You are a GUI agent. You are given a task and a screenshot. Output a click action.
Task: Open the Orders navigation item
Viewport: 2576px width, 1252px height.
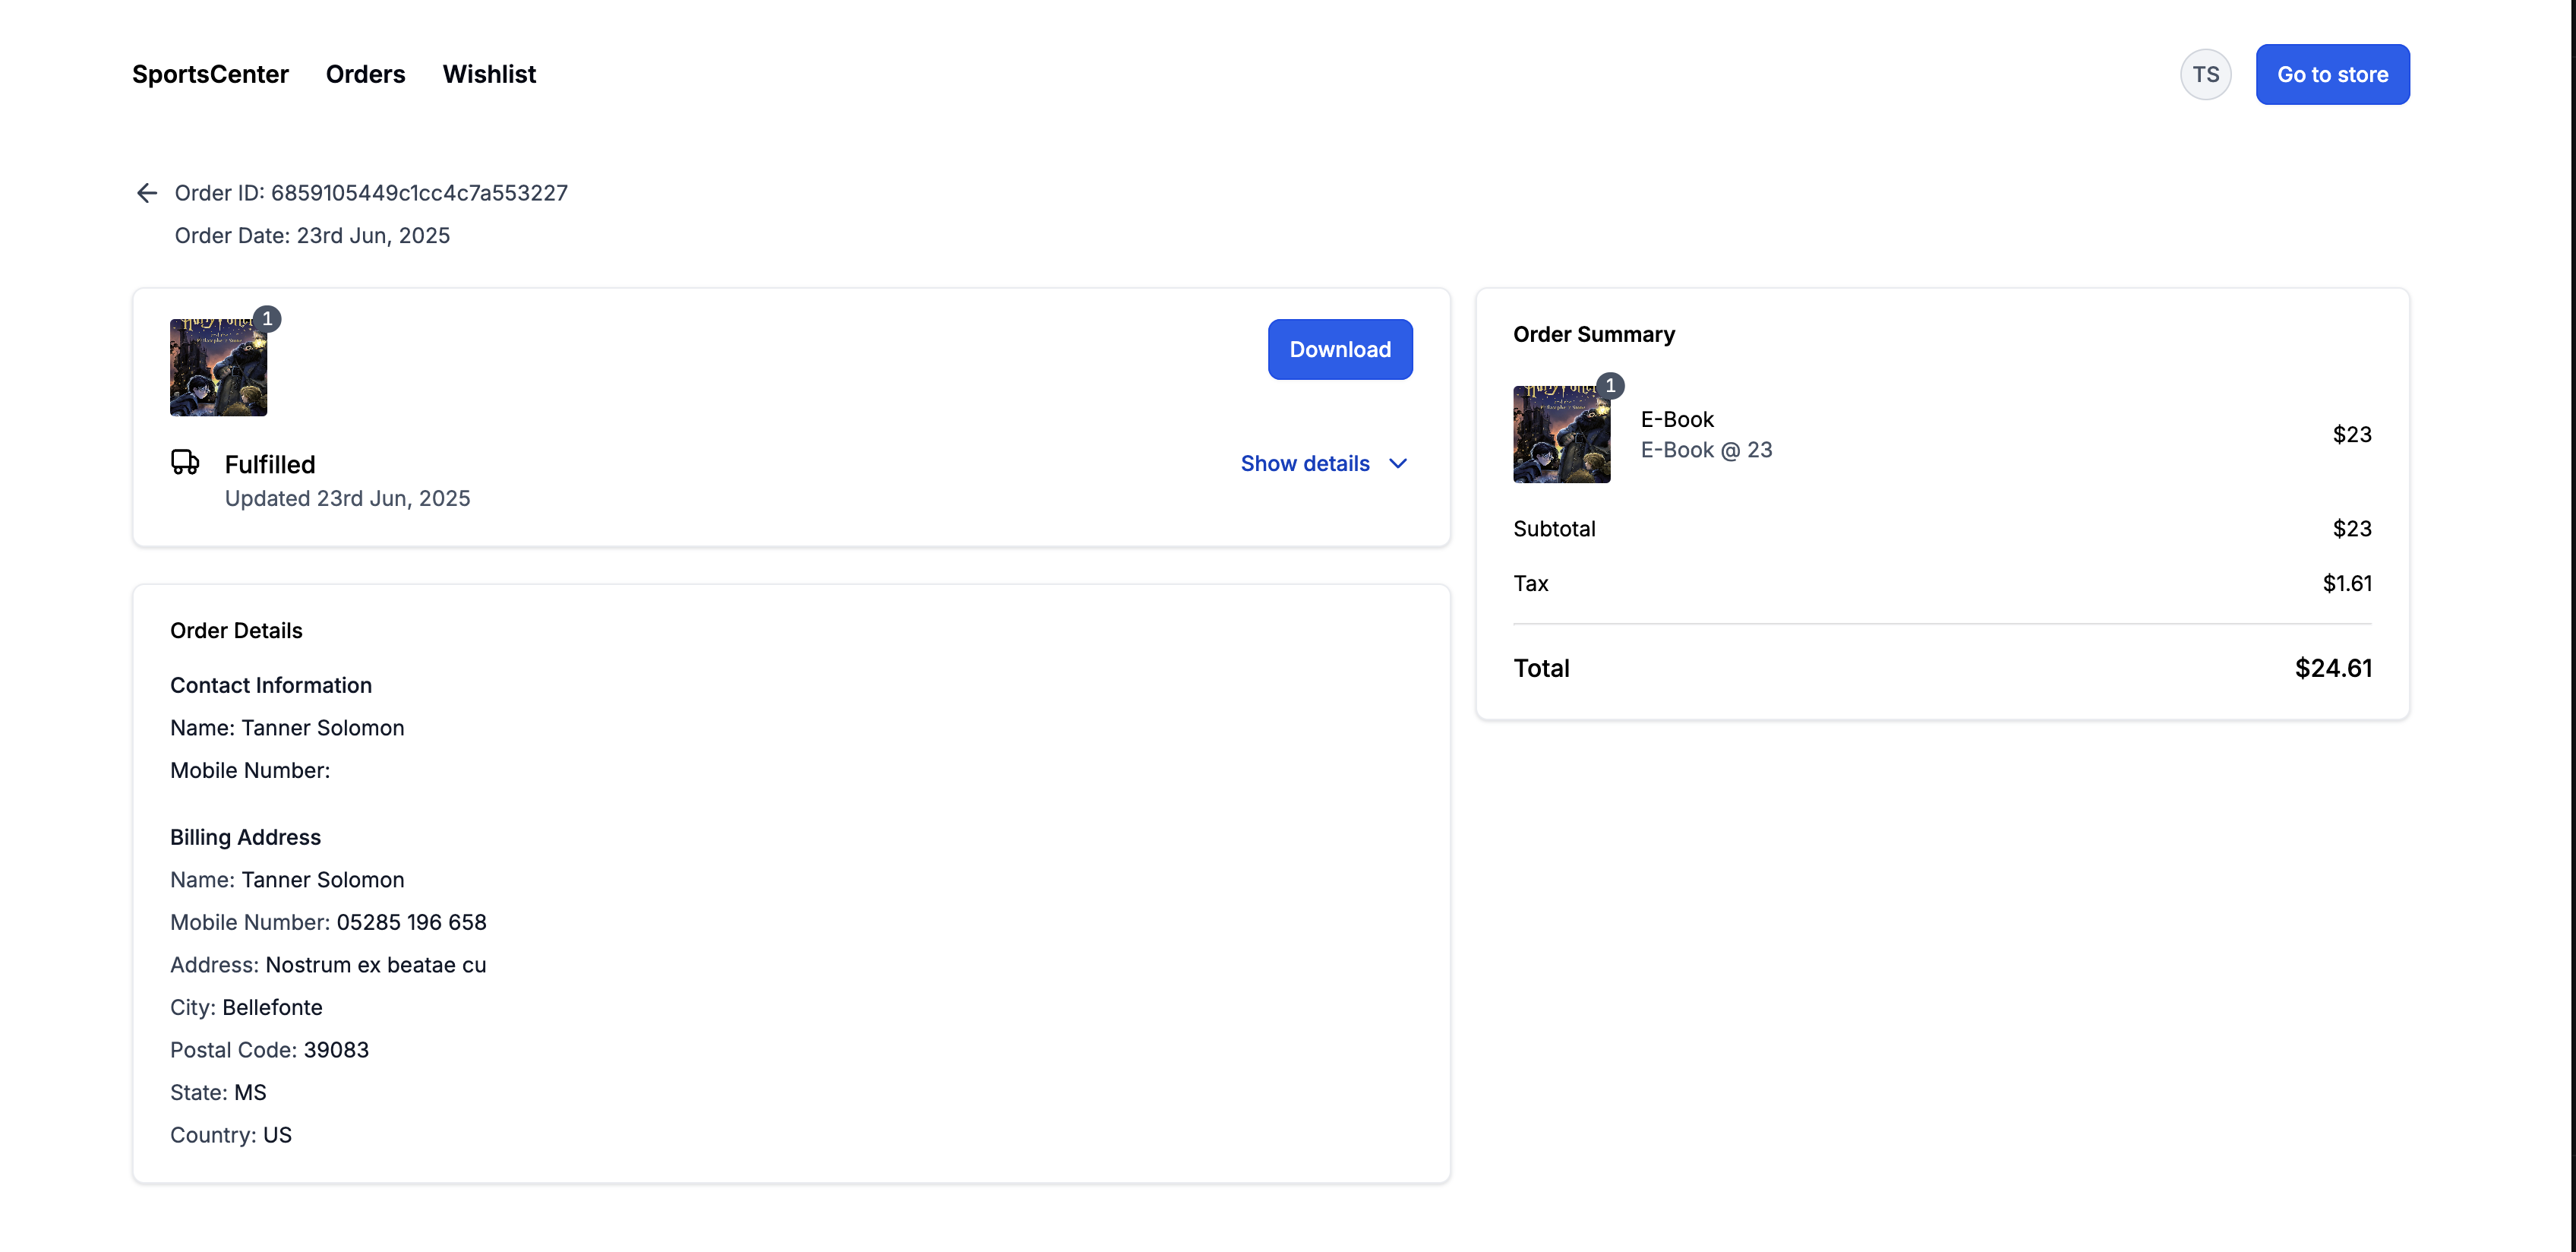[x=365, y=74]
